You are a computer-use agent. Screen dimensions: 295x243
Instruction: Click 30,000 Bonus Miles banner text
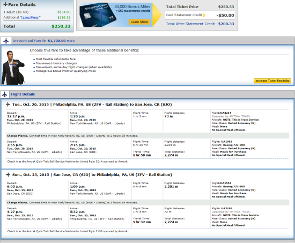(x=132, y=6)
